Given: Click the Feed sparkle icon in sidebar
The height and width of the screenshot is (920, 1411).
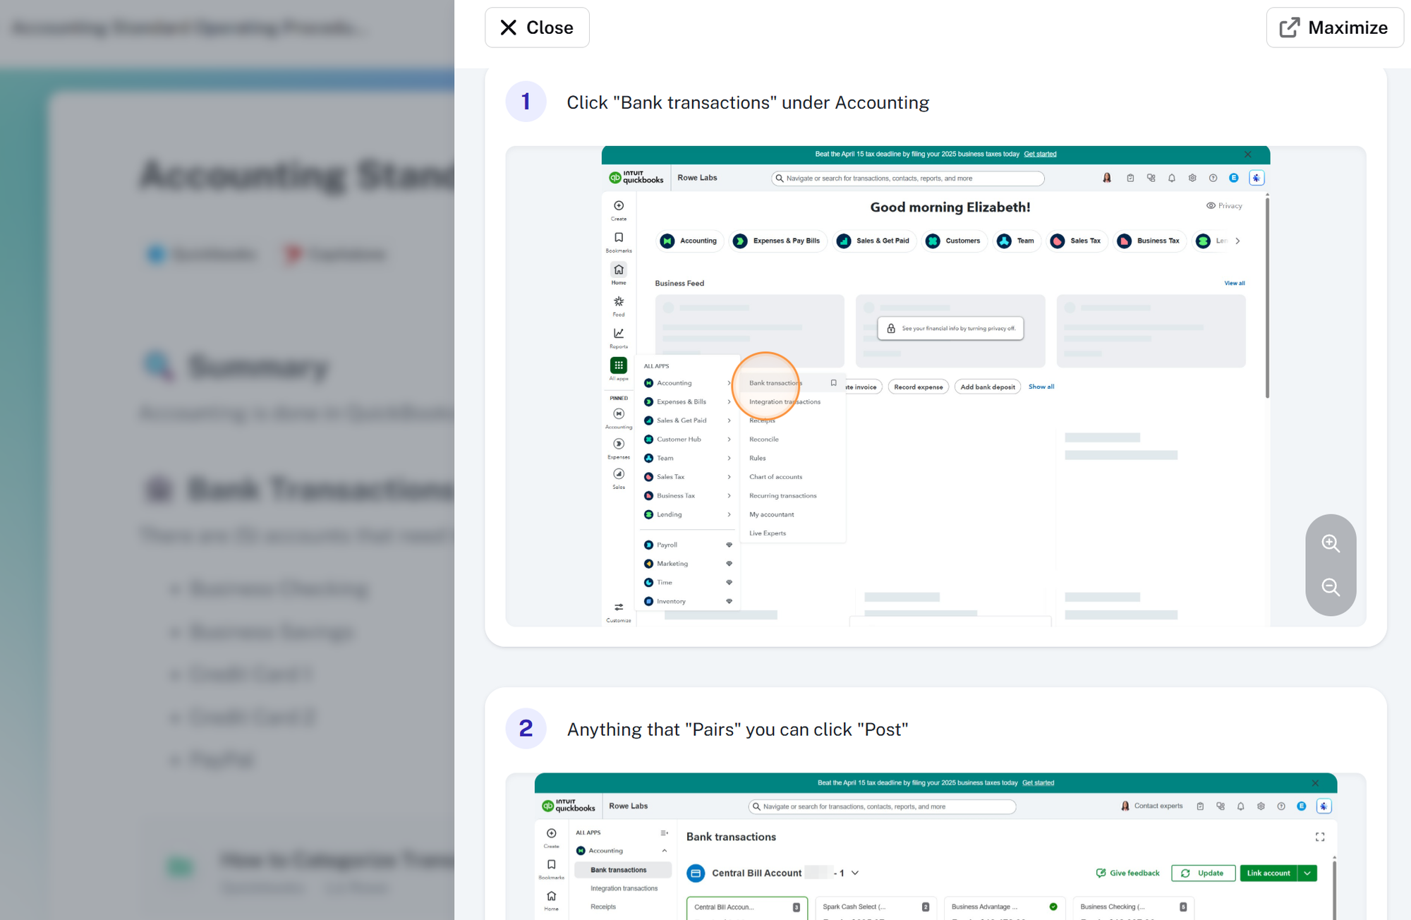Looking at the screenshot, I should click(619, 302).
